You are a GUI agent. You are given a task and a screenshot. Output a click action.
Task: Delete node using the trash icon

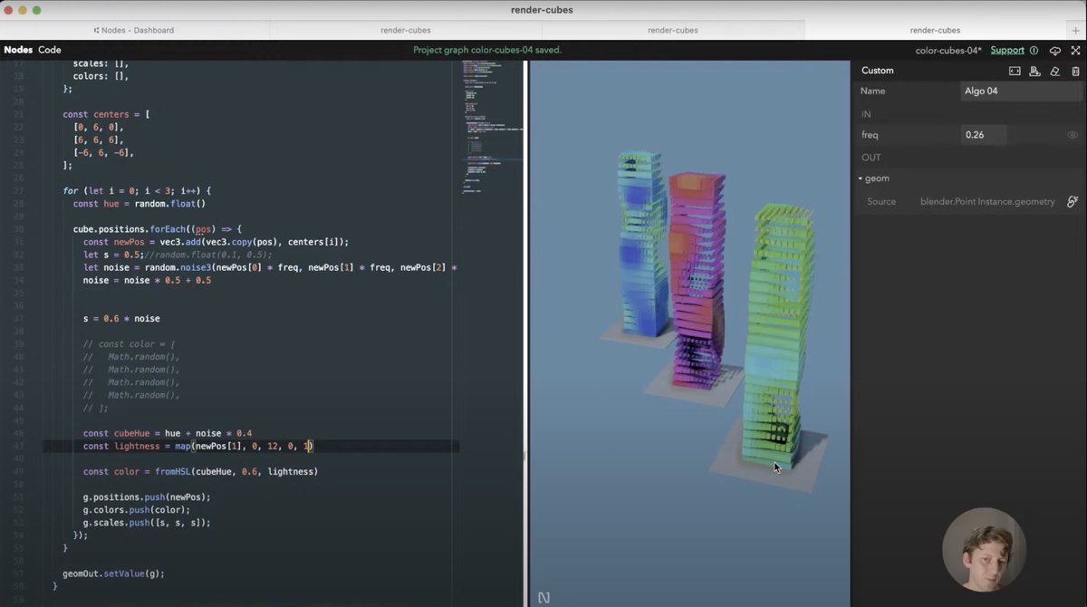[x=1075, y=71]
